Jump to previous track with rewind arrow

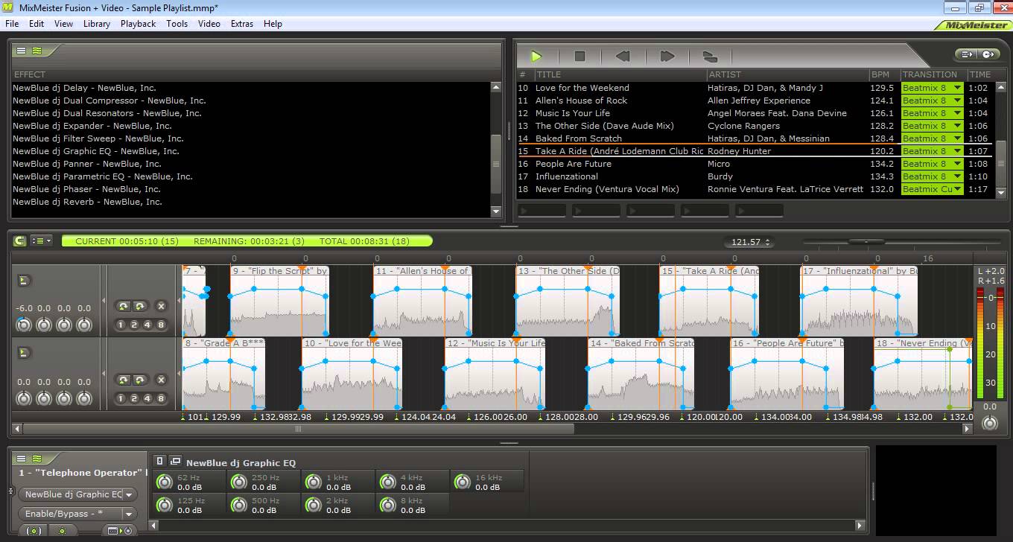tap(623, 56)
